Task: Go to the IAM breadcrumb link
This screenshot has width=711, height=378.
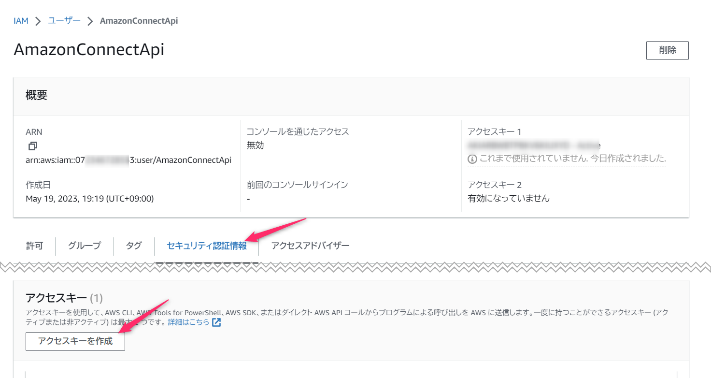Action: [21, 21]
